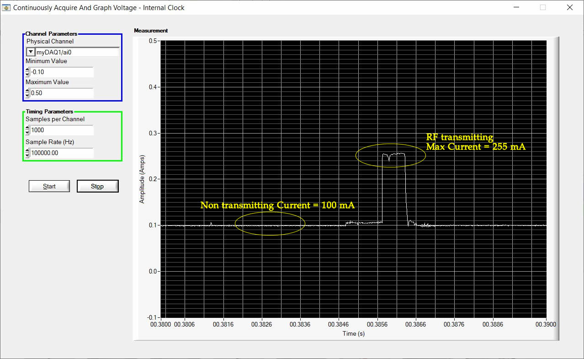Click the Amplitude (Amps) axis label
584x359 pixels.
coord(143,178)
